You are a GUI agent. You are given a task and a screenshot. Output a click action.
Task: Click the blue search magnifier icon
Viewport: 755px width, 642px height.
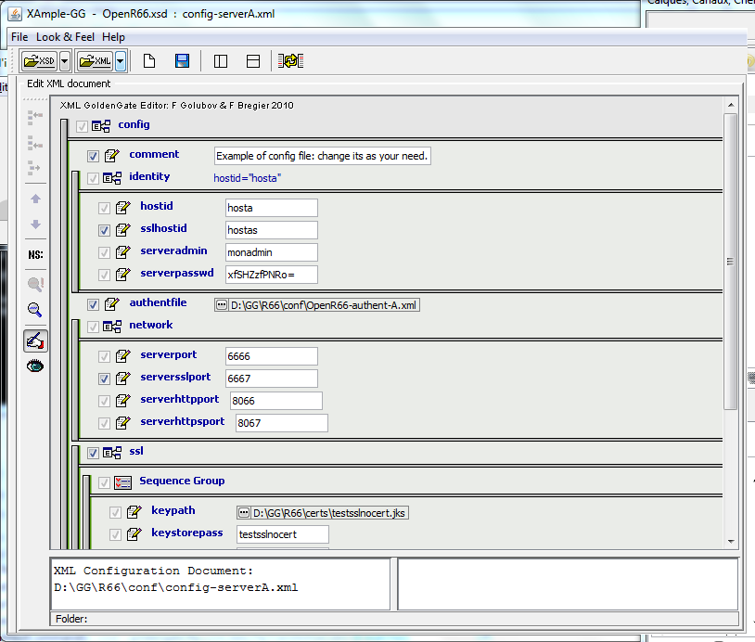tap(34, 310)
